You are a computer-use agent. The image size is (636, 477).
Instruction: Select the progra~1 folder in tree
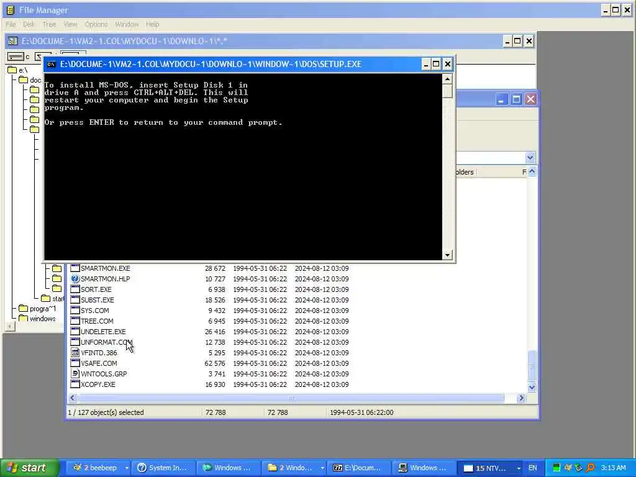(x=37, y=309)
